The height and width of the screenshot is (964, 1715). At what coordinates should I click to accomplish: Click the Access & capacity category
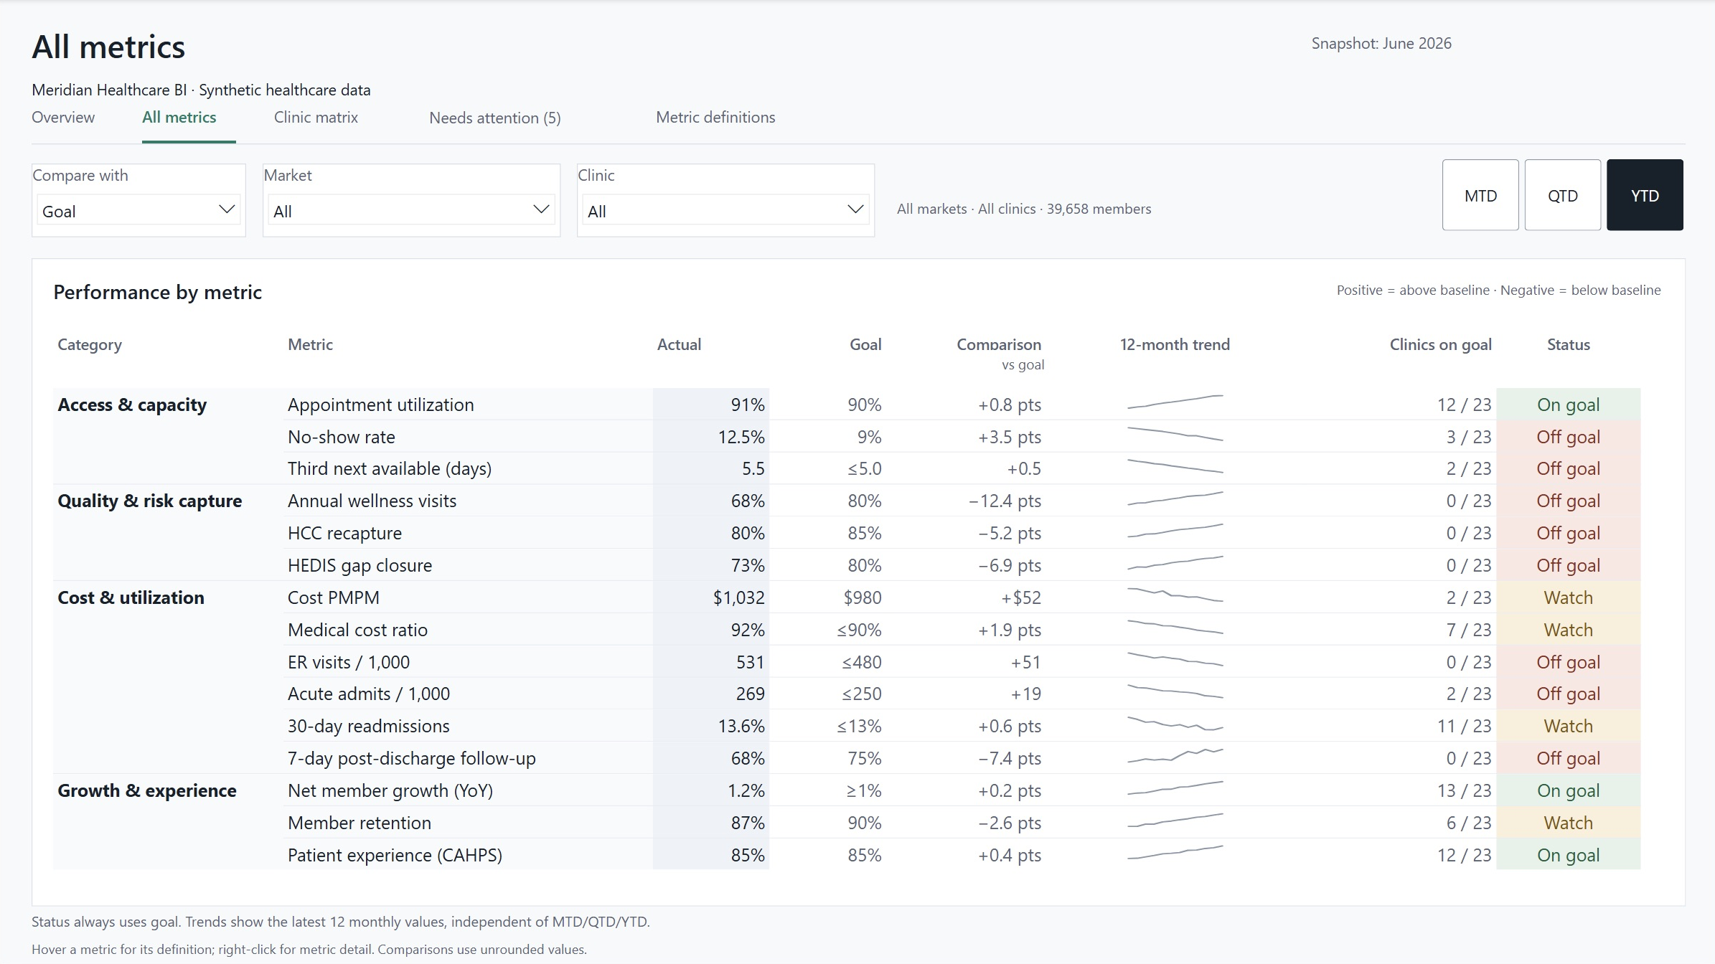[x=132, y=405]
